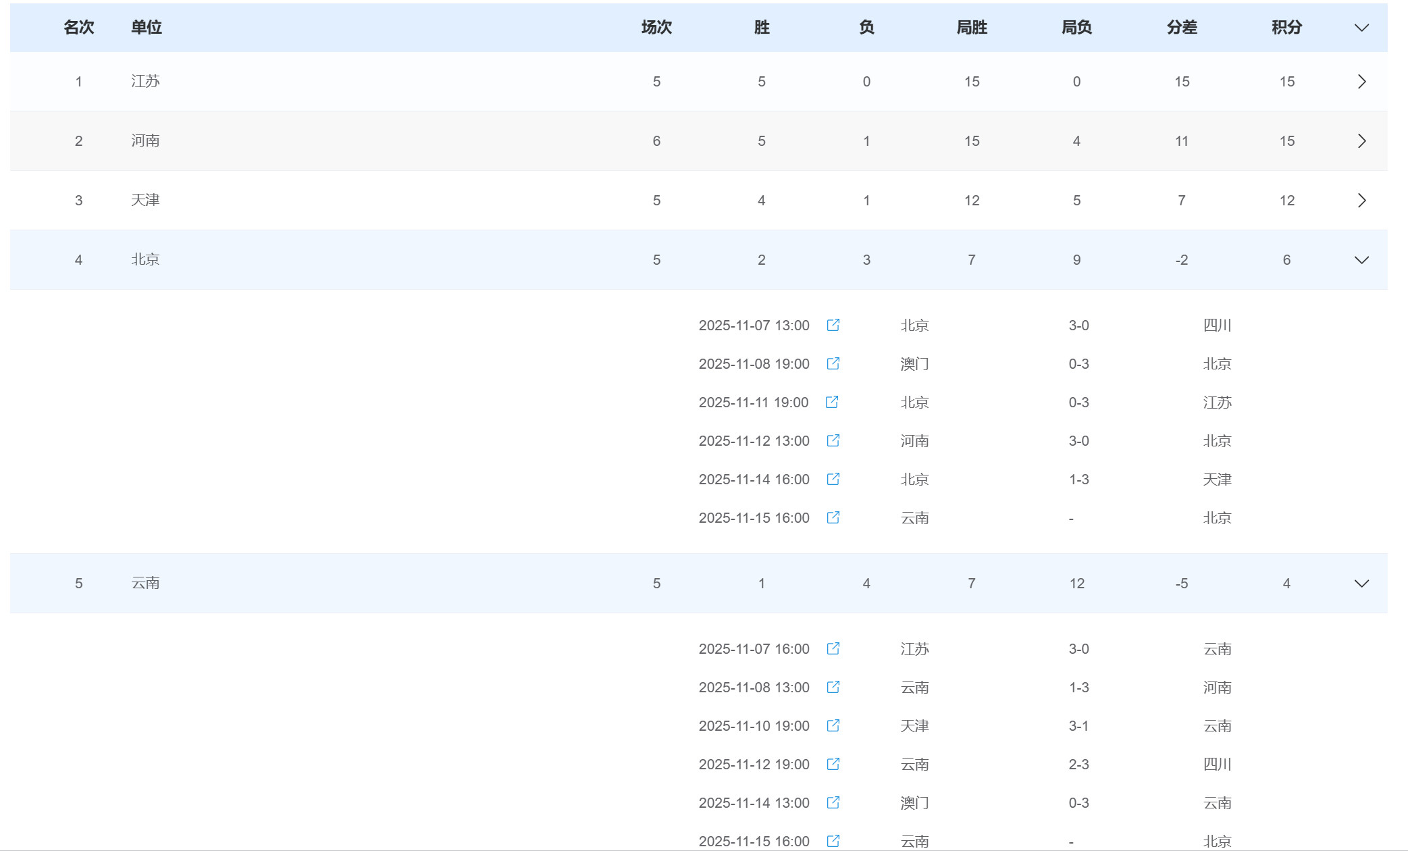
Task: Click the 分差 column header
Action: 1182,28
